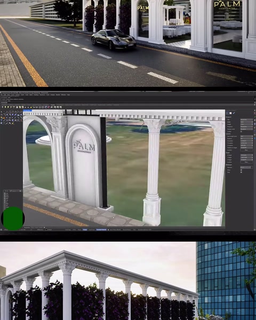Click the wallpaper browse button
This screenshot has width=256, height=320.
coord(252,167)
